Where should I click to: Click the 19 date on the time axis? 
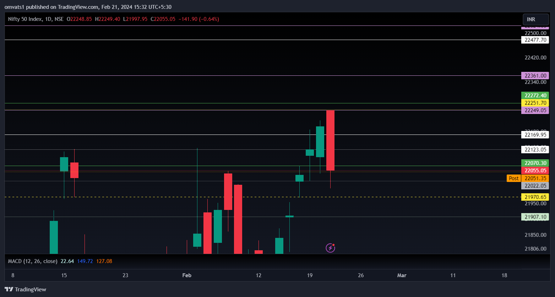(310, 275)
